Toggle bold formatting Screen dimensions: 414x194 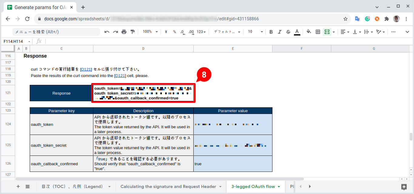(x=271, y=32)
